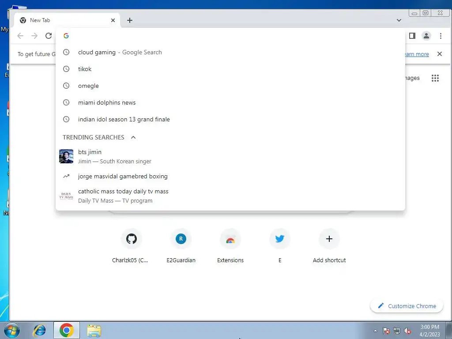The image size is (452, 339).
Task: Click the muted volume tray icon
Action: 407,331
